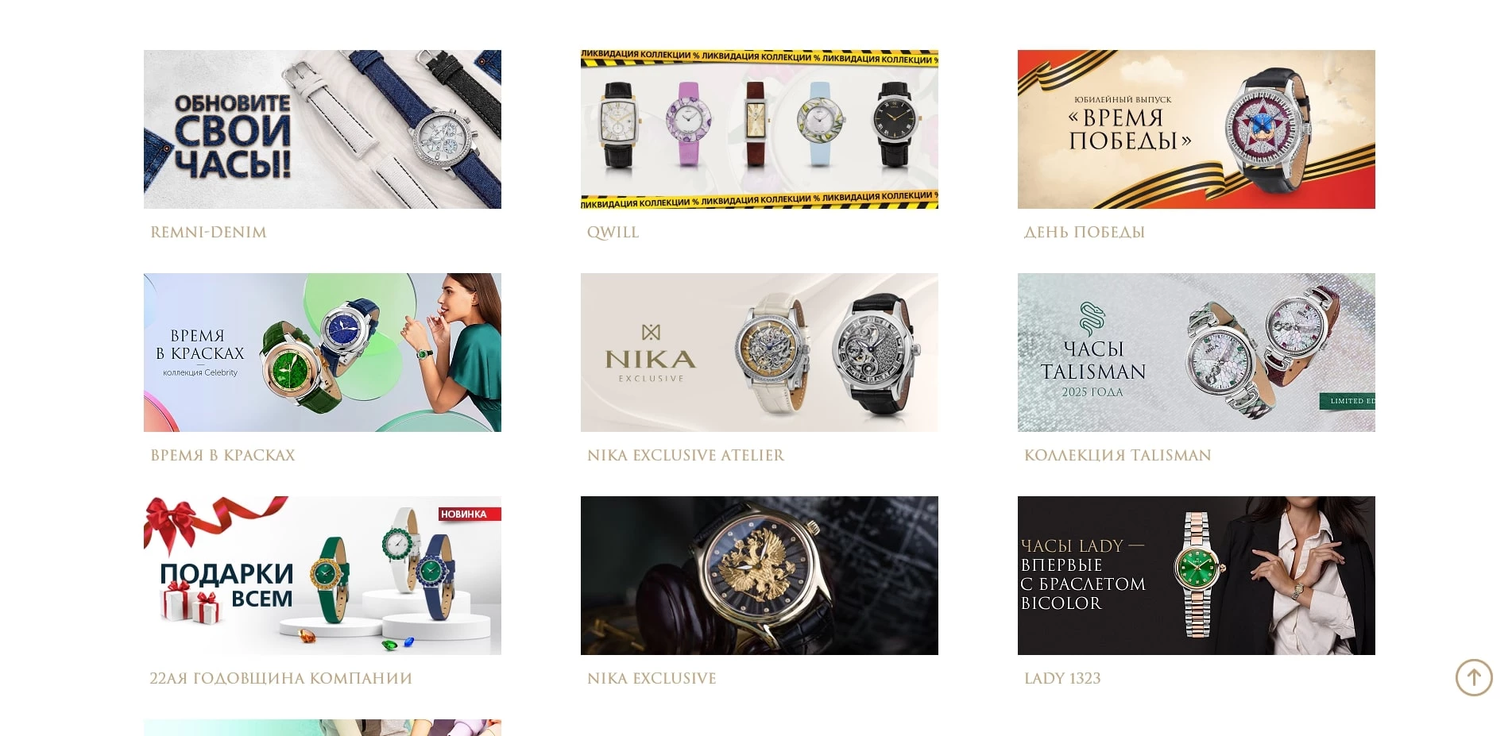Viewport: 1512px width, 736px height.
Task: Click the День Победы caption link
Action: 1085,232
